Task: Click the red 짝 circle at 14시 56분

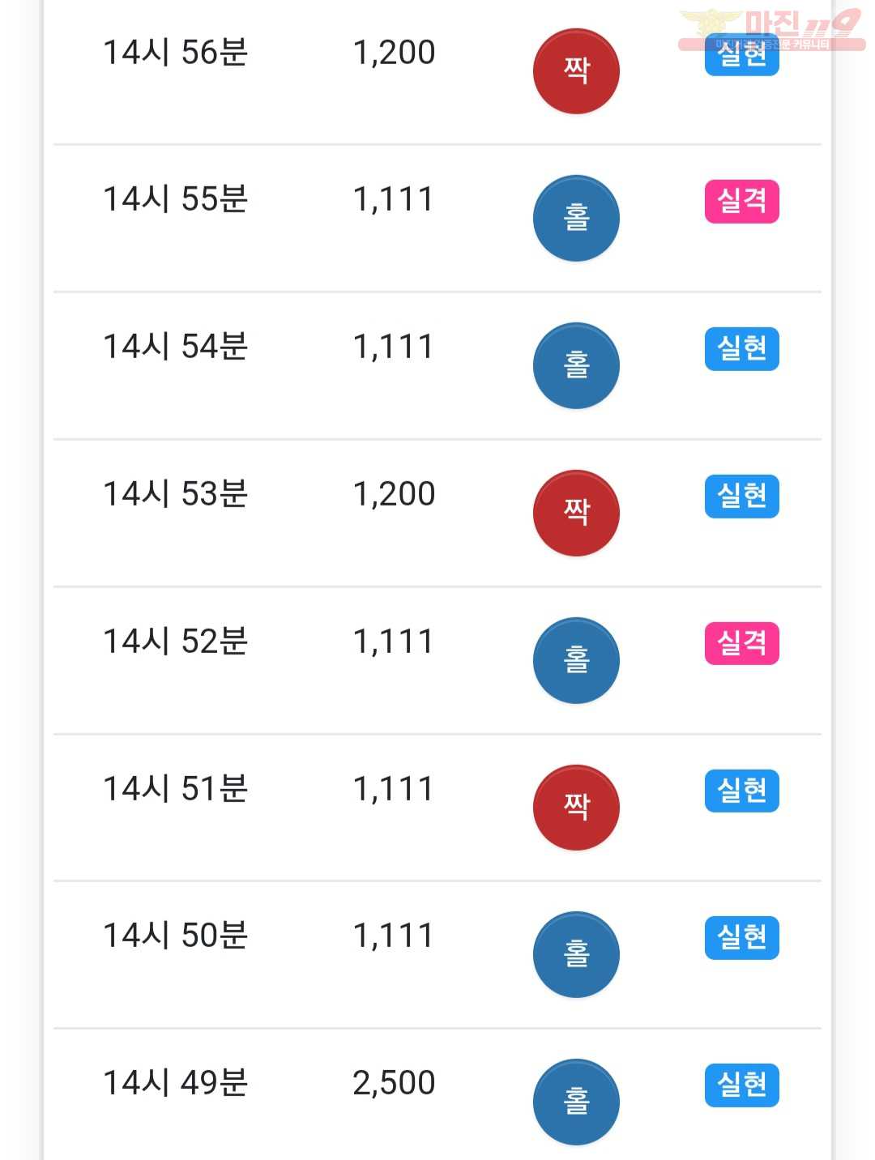Action: [576, 71]
